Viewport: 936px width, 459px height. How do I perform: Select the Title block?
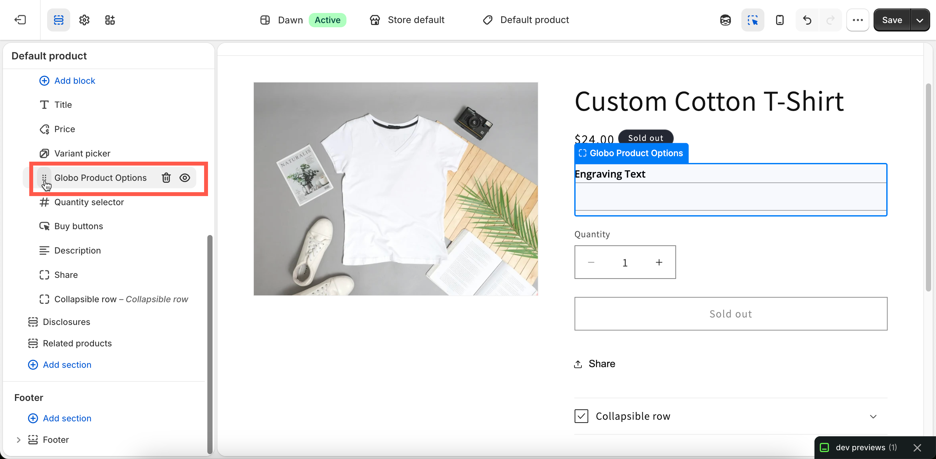pos(56,105)
